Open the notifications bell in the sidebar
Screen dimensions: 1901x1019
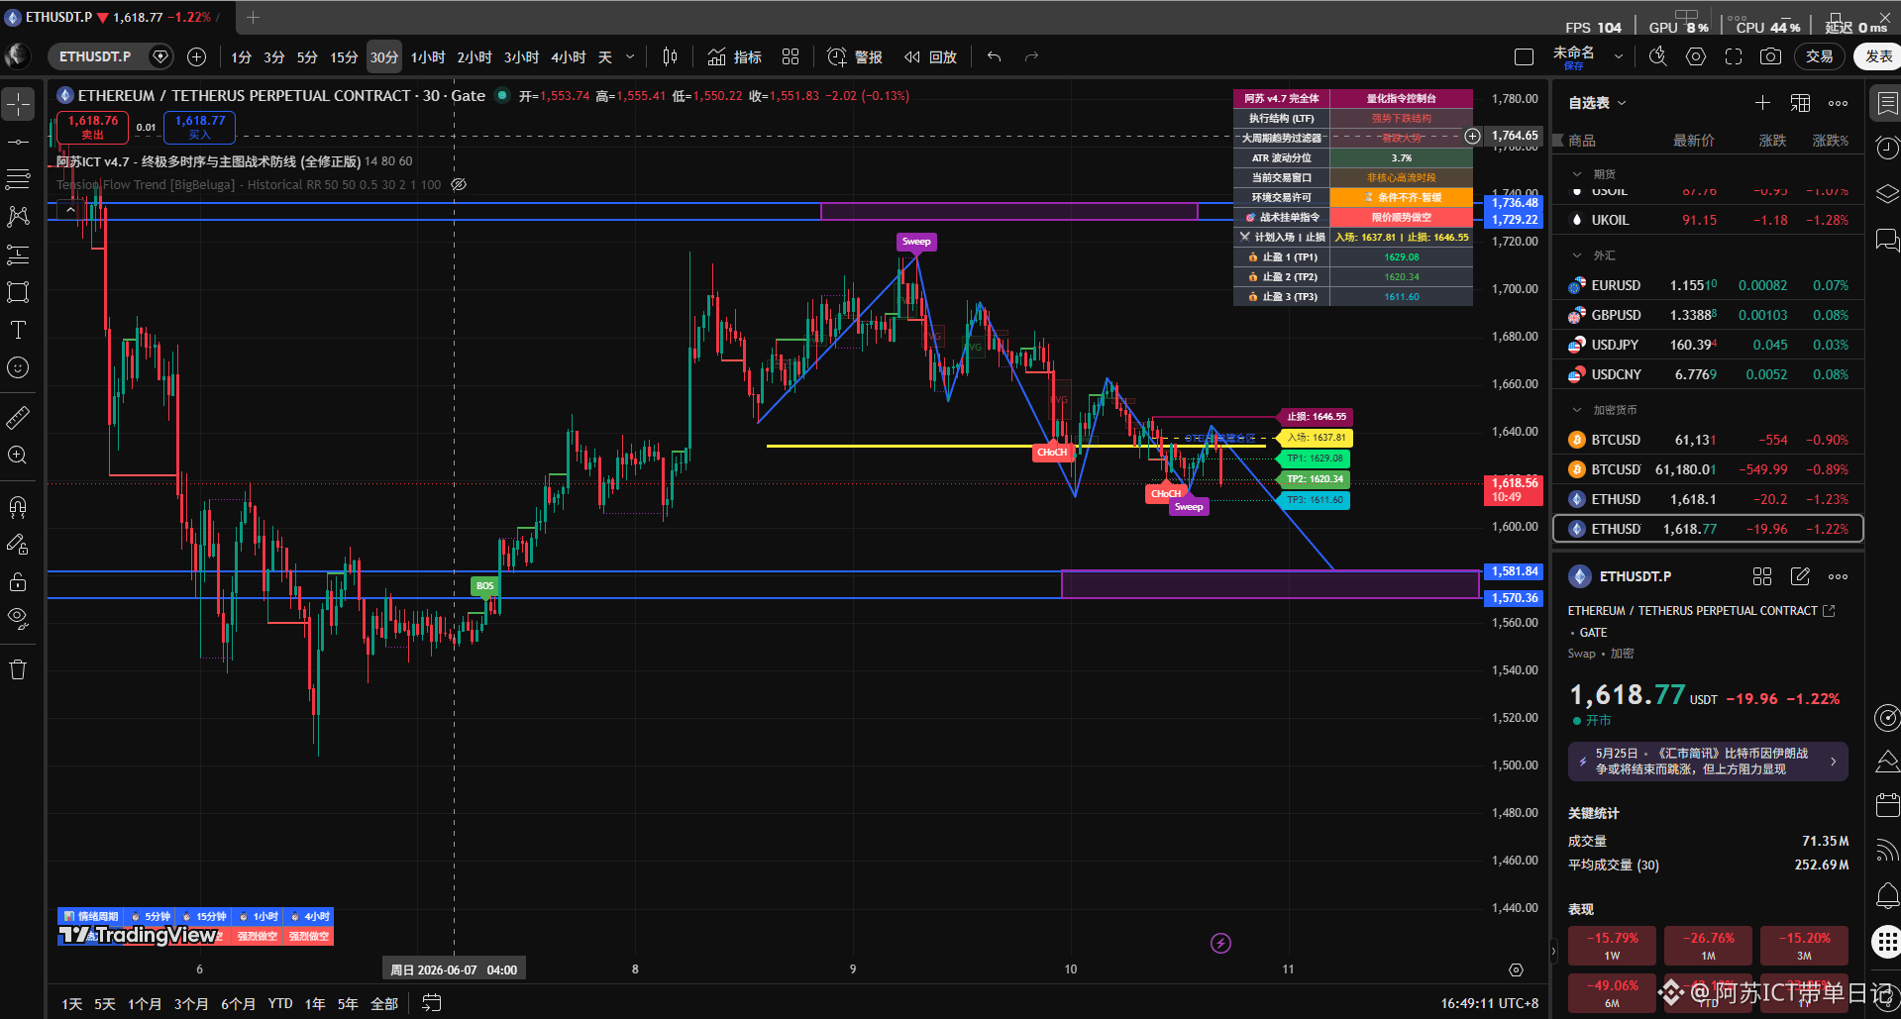coord(1887,896)
